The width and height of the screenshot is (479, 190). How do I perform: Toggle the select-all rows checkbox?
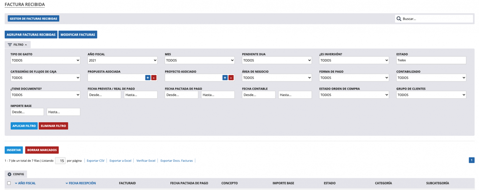(9, 183)
